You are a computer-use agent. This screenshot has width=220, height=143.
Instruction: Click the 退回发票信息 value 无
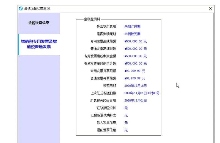click(x=126, y=130)
